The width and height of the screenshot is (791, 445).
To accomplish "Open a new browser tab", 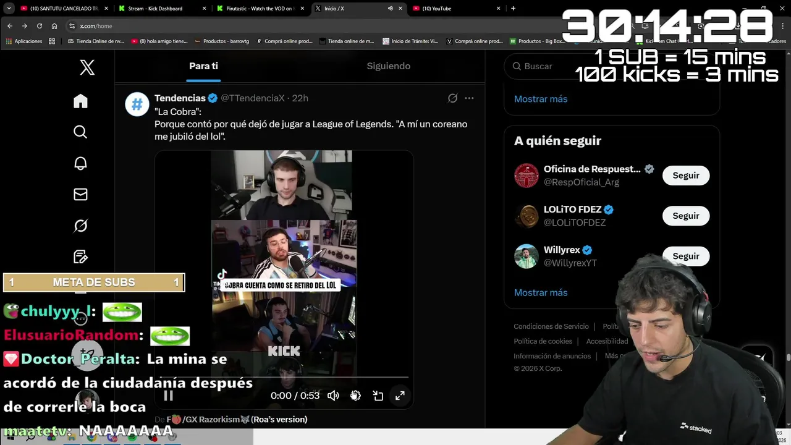I will tap(513, 9).
